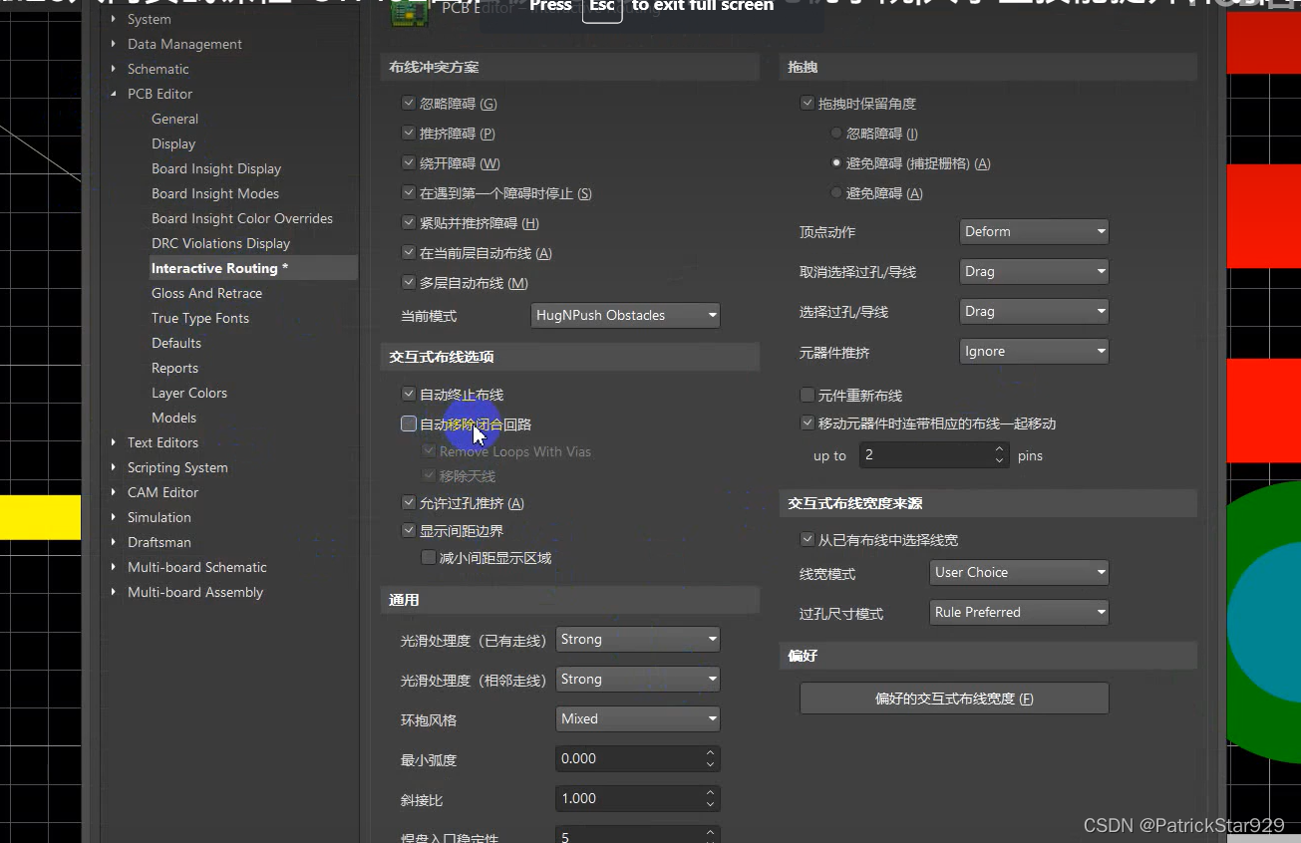Select the 忽略障碍 (I) radio button
Image resolution: width=1301 pixels, height=843 pixels.
(x=835, y=133)
